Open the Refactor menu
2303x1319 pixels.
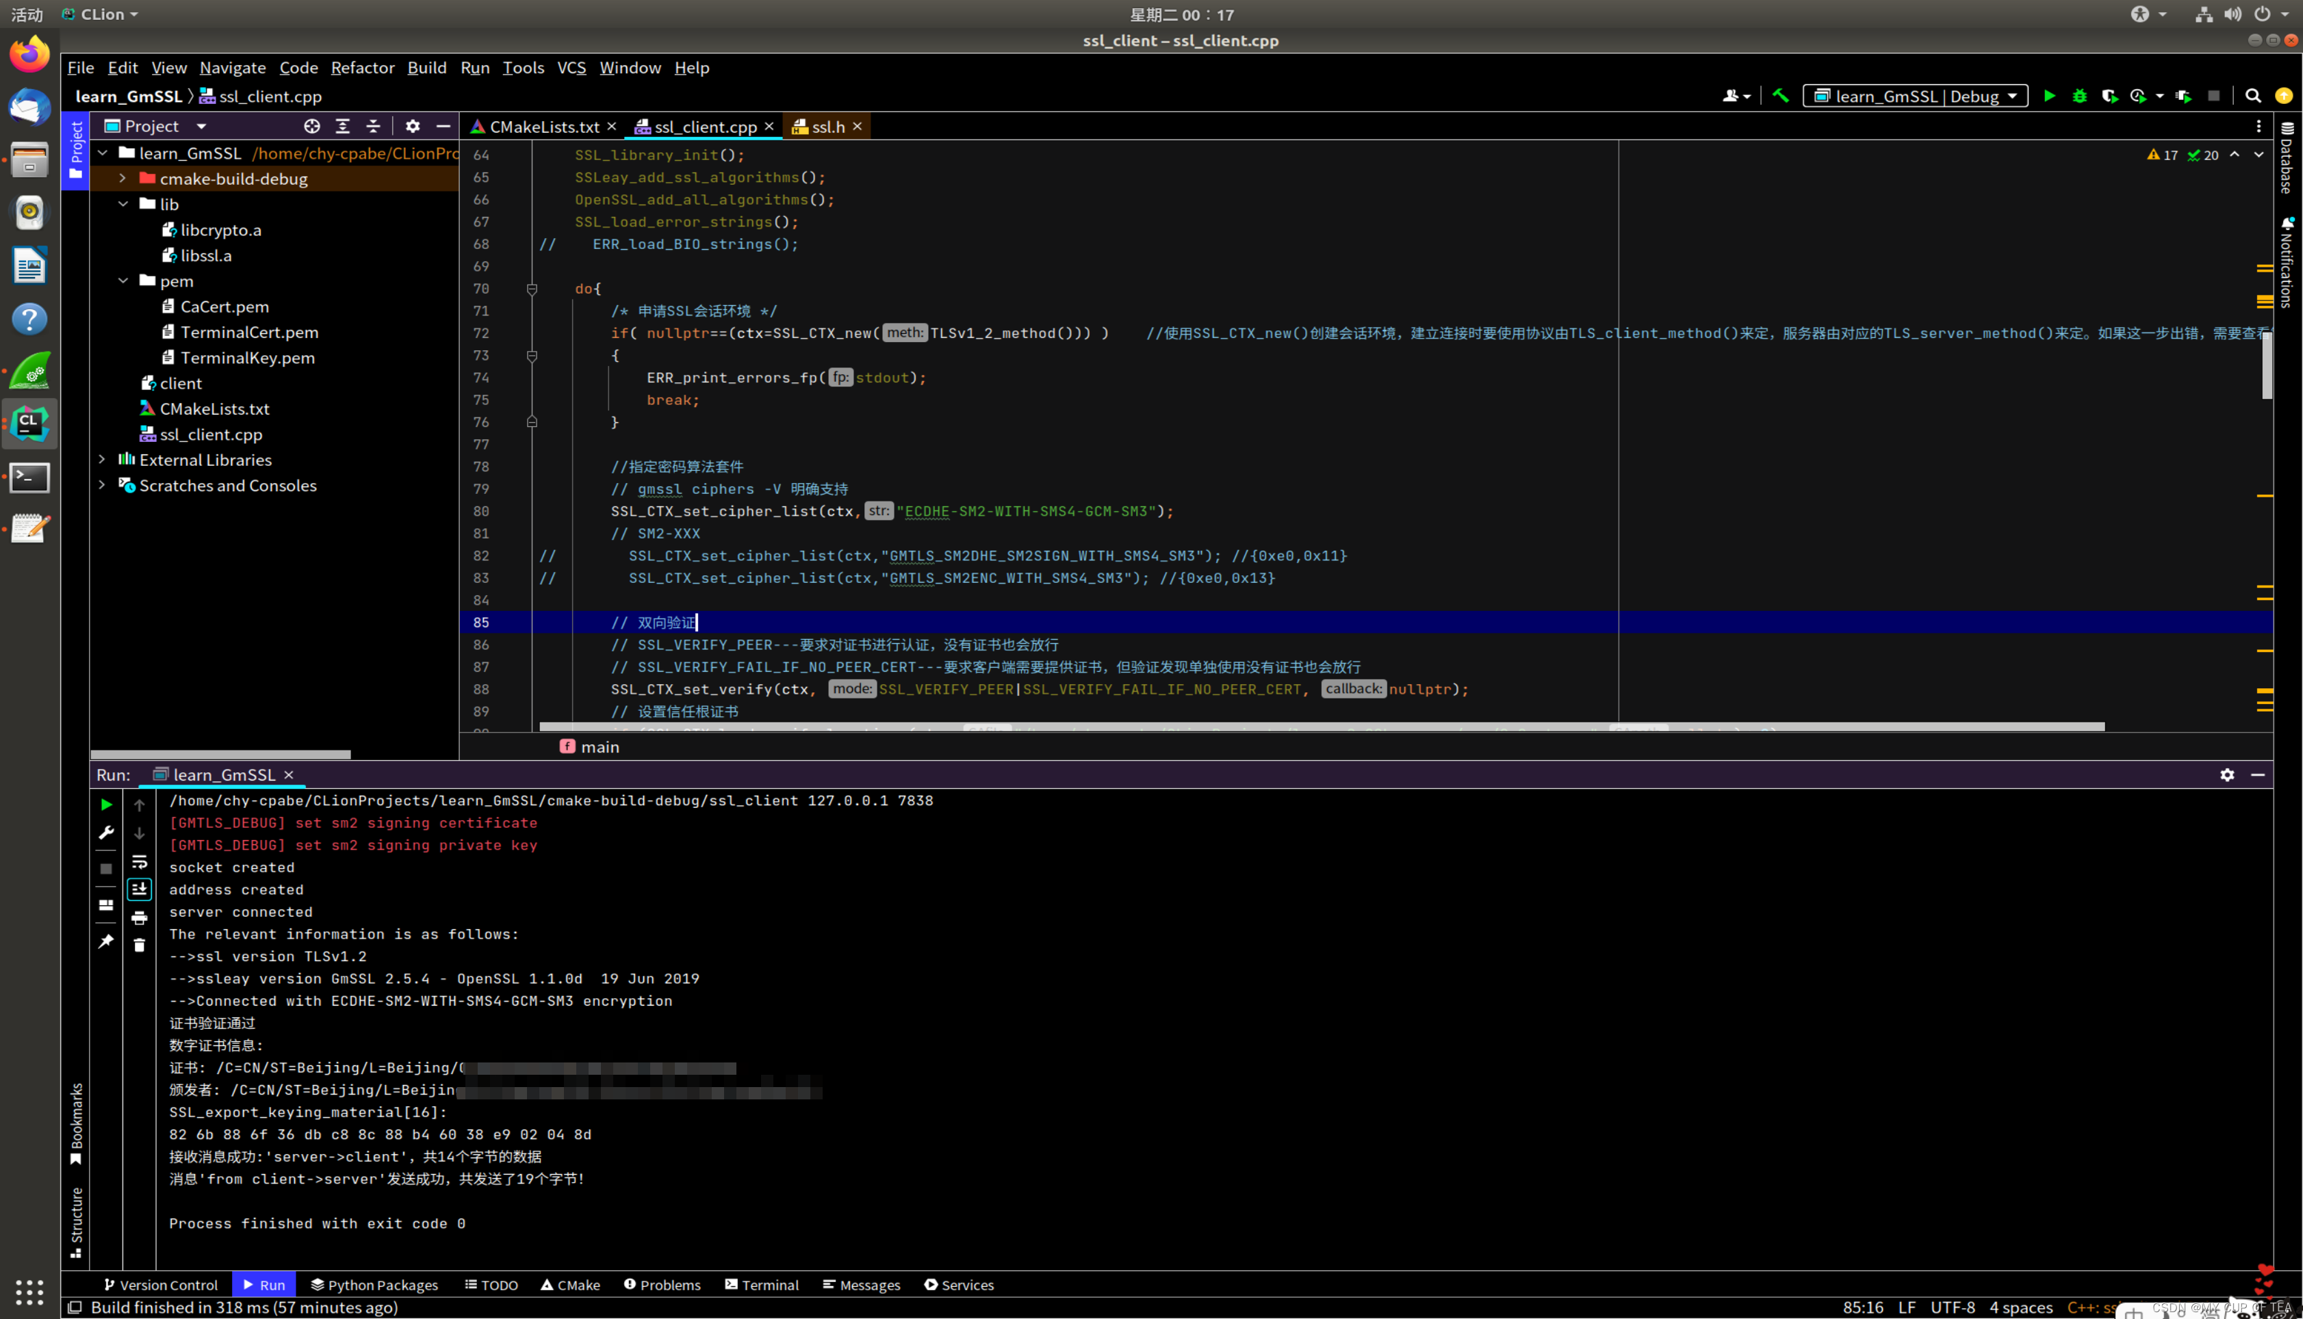(x=363, y=68)
